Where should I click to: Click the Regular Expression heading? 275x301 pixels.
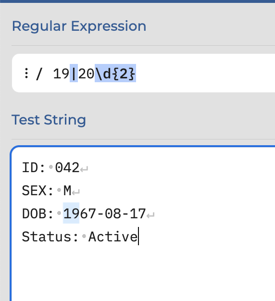click(x=79, y=26)
